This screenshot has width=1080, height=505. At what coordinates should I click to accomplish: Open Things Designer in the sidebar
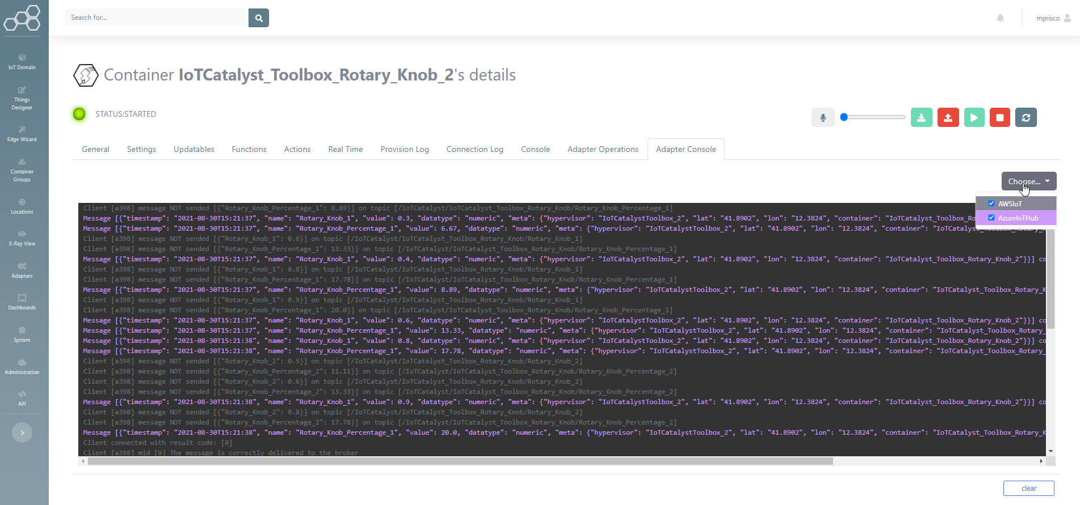(22, 99)
